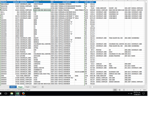
Task: Go to the Hoja4 sheet tab
Action: 34,87
